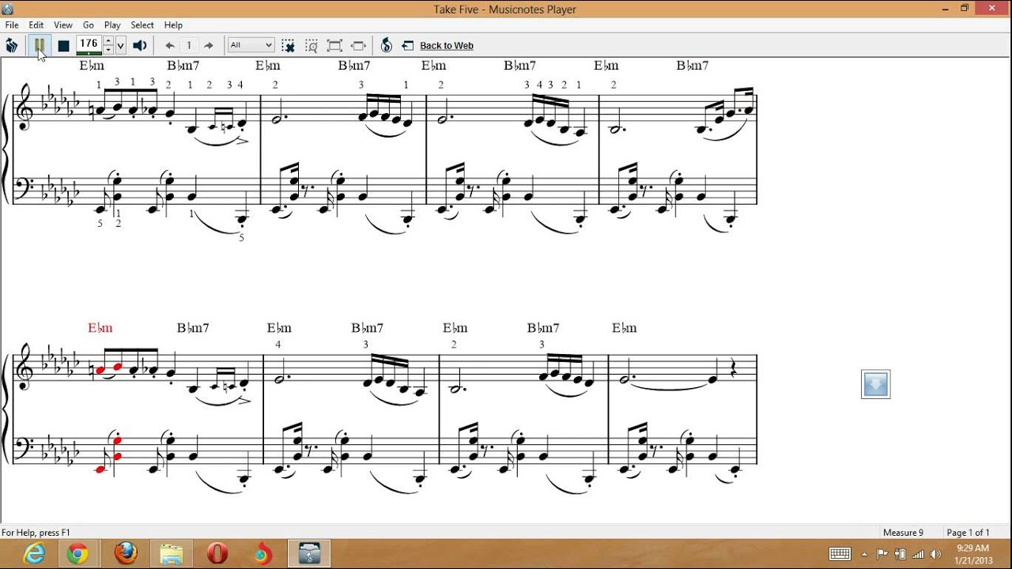Open File Explorer folder from taskbar
The width and height of the screenshot is (1012, 569).
coord(172,554)
